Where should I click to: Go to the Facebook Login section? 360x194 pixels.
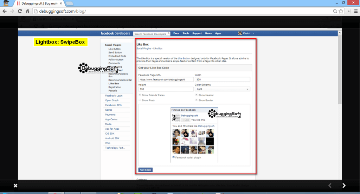pyautogui.click(x=114, y=96)
